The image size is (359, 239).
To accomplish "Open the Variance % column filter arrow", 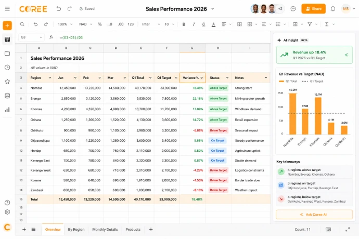I will pos(202,78).
